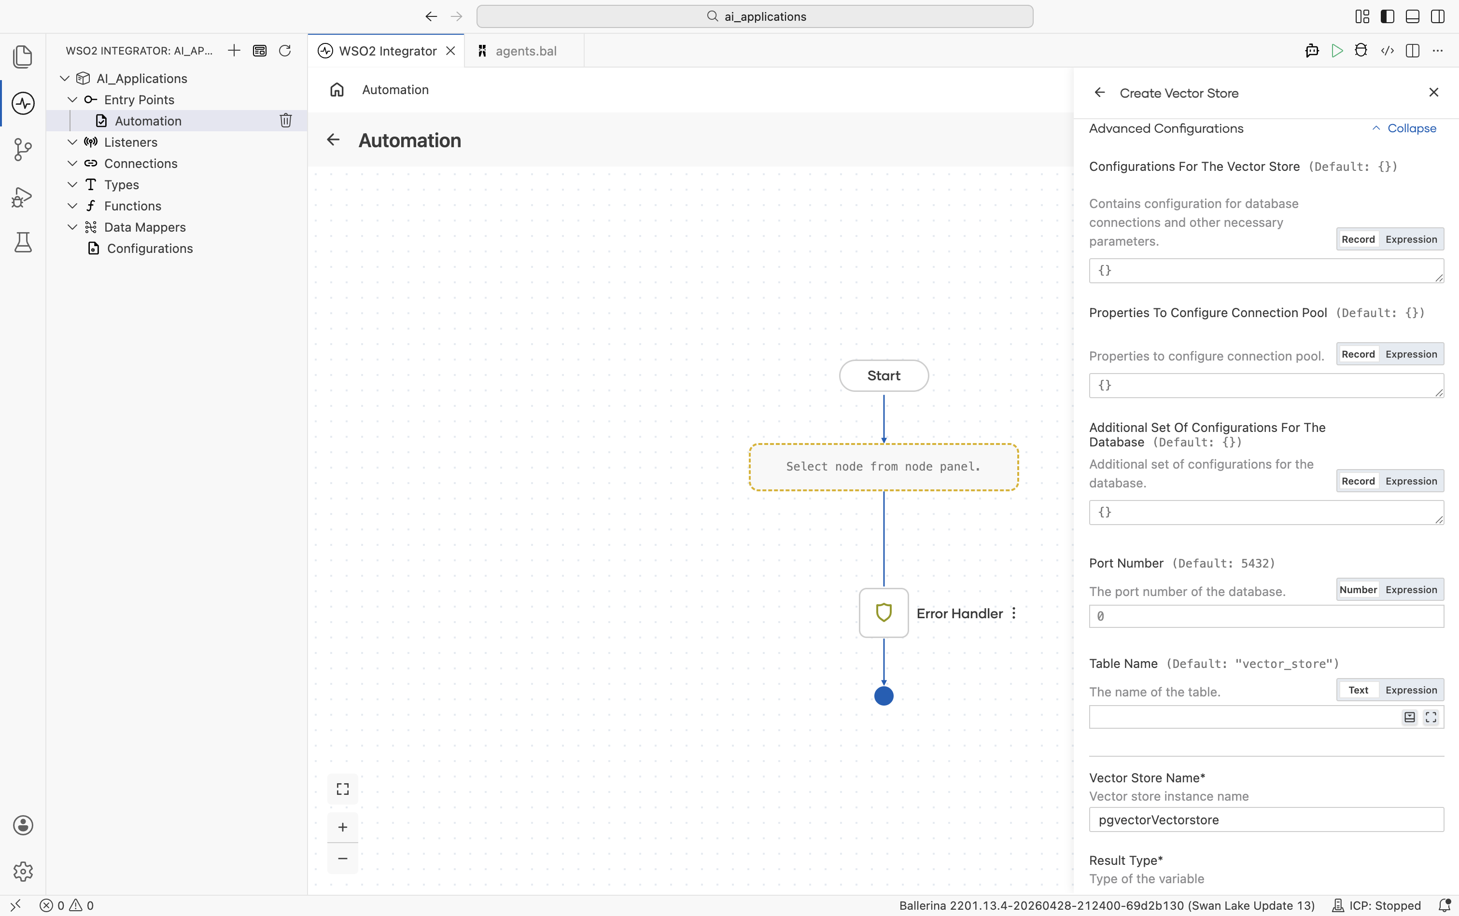The width and height of the screenshot is (1459, 916).
Task: Open notifications bell in status bar
Action: pyautogui.click(x=1444, y=906)
